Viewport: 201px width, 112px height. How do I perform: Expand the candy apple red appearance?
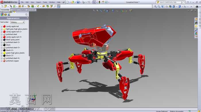(x=1, y=26)
